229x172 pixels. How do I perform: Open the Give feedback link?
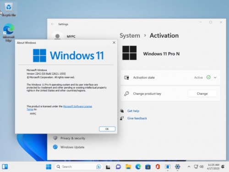pyautogui.click(x=137, y=118)
